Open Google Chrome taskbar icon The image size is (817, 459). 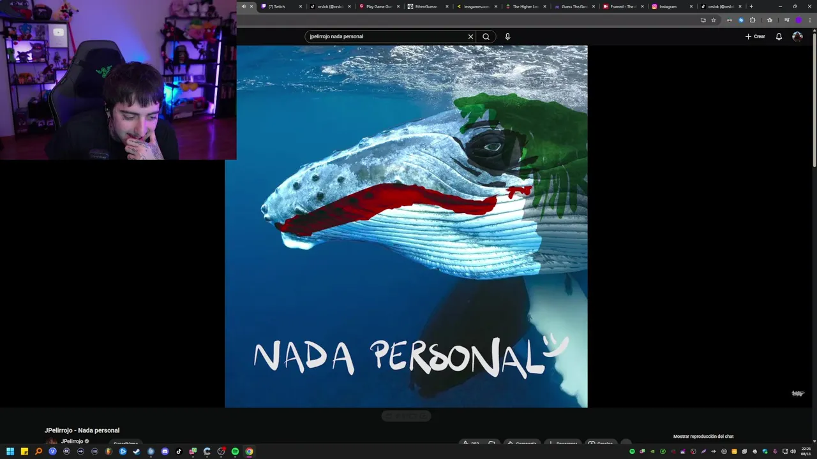pyautogui.click(x=249, y=451)
